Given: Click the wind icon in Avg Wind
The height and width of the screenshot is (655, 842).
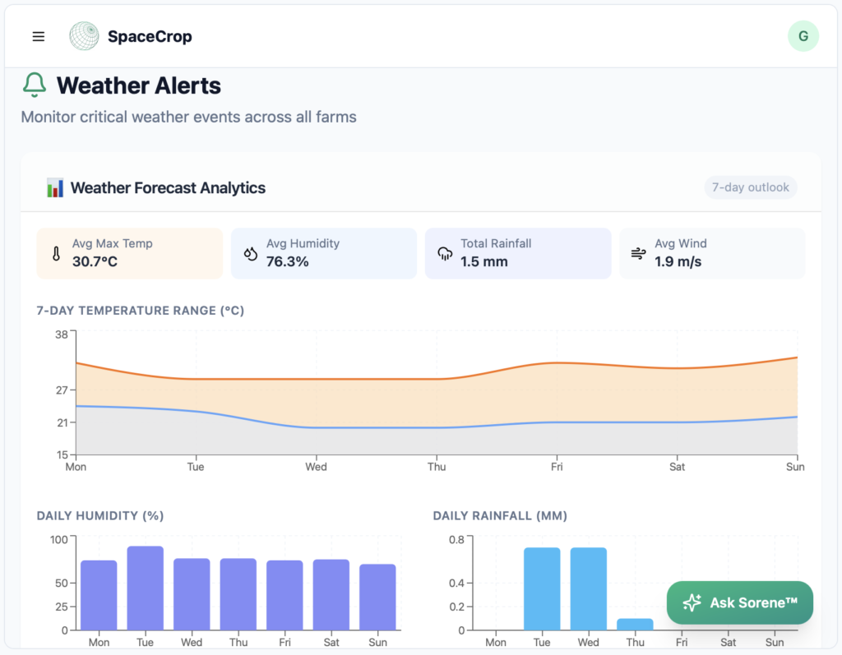Looking at the screenshot, I should (638, 254).
